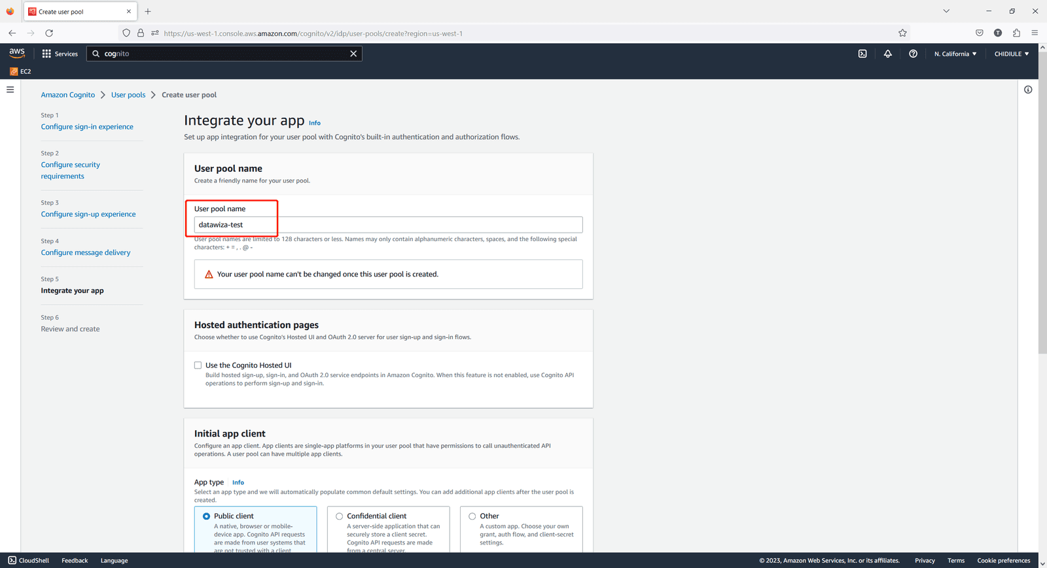List all tabs dropdown arrow
The width and height of the screenshot is (1047, 568).
(x=946, y=11)
